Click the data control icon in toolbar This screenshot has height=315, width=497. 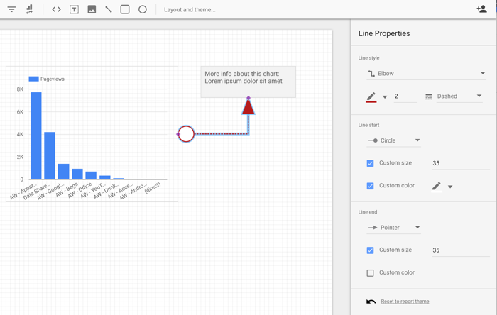(29, 9)
